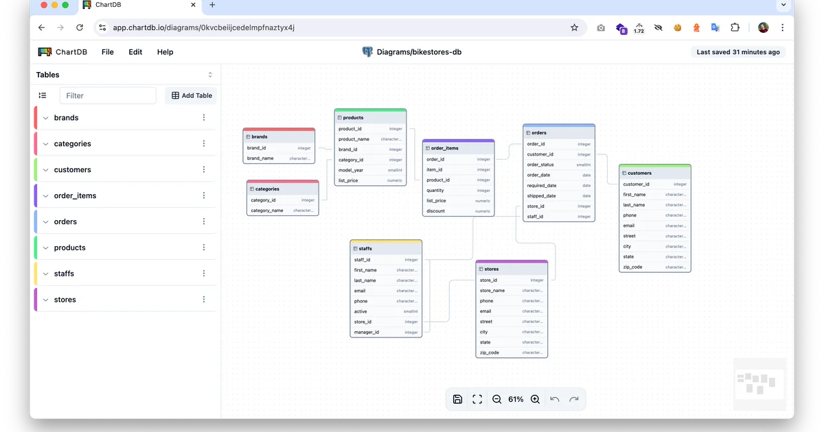Open three-dot menu for brands table
The width and height of the screenshot is (824, 432).
point(204,118)
